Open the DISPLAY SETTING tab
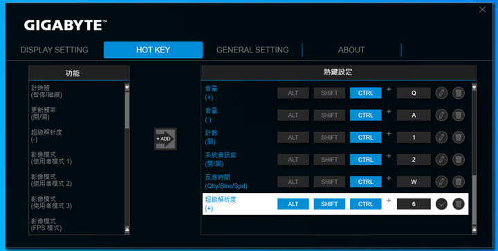 tap(55, 50)
